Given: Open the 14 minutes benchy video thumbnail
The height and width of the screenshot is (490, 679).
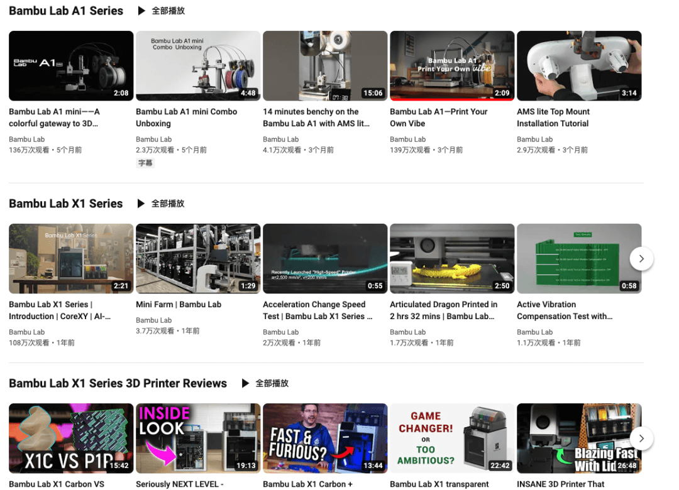Looking at the screenshot, I should click(x=325, y=66).
